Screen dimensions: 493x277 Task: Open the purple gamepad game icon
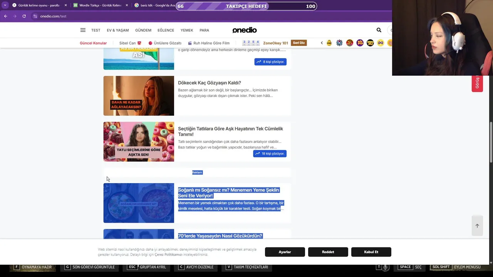pyautogui.click(x=381, y=43)
